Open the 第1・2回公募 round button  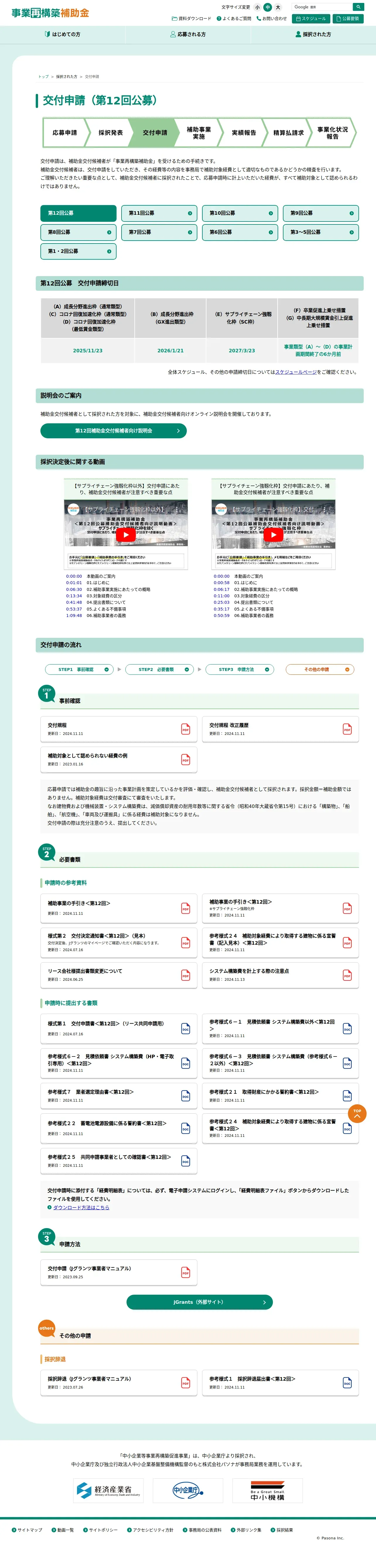(78, 252)
